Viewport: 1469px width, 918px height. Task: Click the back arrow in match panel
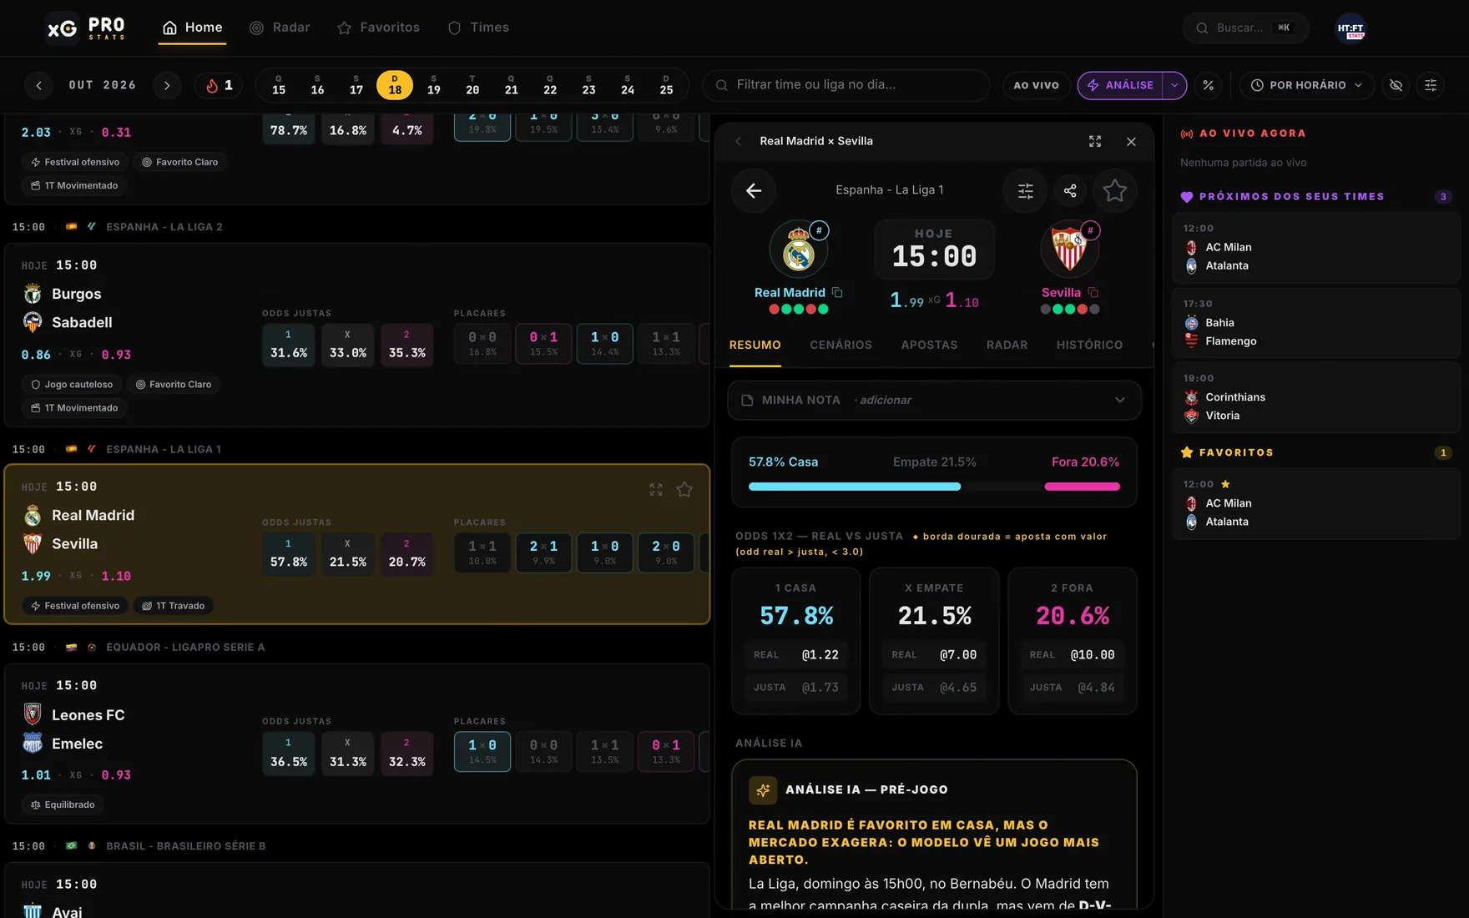coord(754,191)
